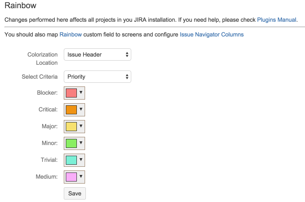Viewport: 305px width, 202px height.
Task: Click the Rainbow page heading
Action: [x=20, y=5]
